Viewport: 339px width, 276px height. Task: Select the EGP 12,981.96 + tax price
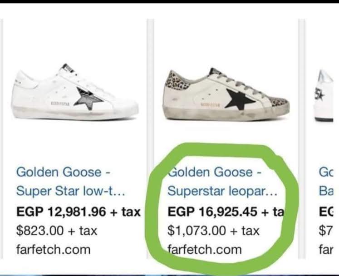click(x=79, y=212)
